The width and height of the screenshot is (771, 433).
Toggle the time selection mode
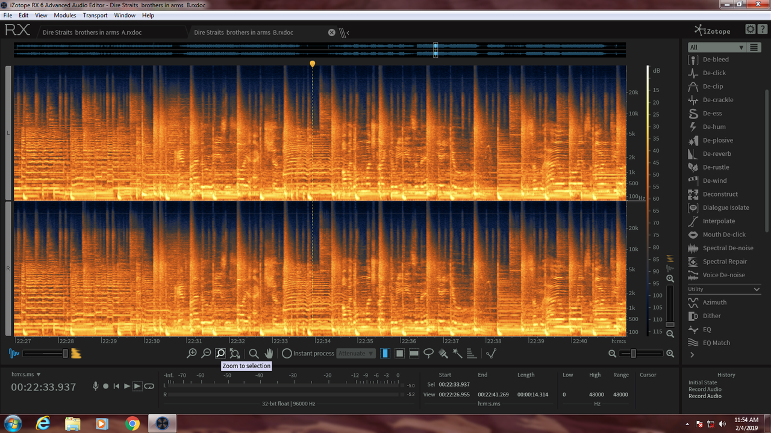(x=385, y=353)
